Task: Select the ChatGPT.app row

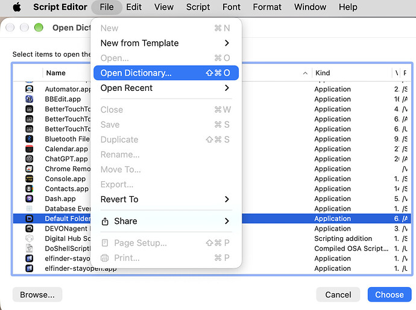Action: [x=212, y=159]
